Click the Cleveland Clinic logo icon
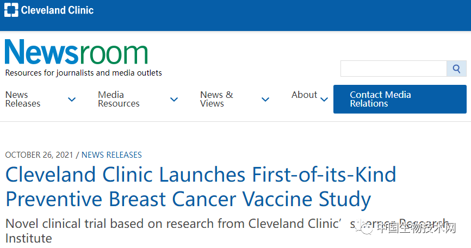Image resolution: width=471 pixels, height=248 pixels. [x=11, y=10]
